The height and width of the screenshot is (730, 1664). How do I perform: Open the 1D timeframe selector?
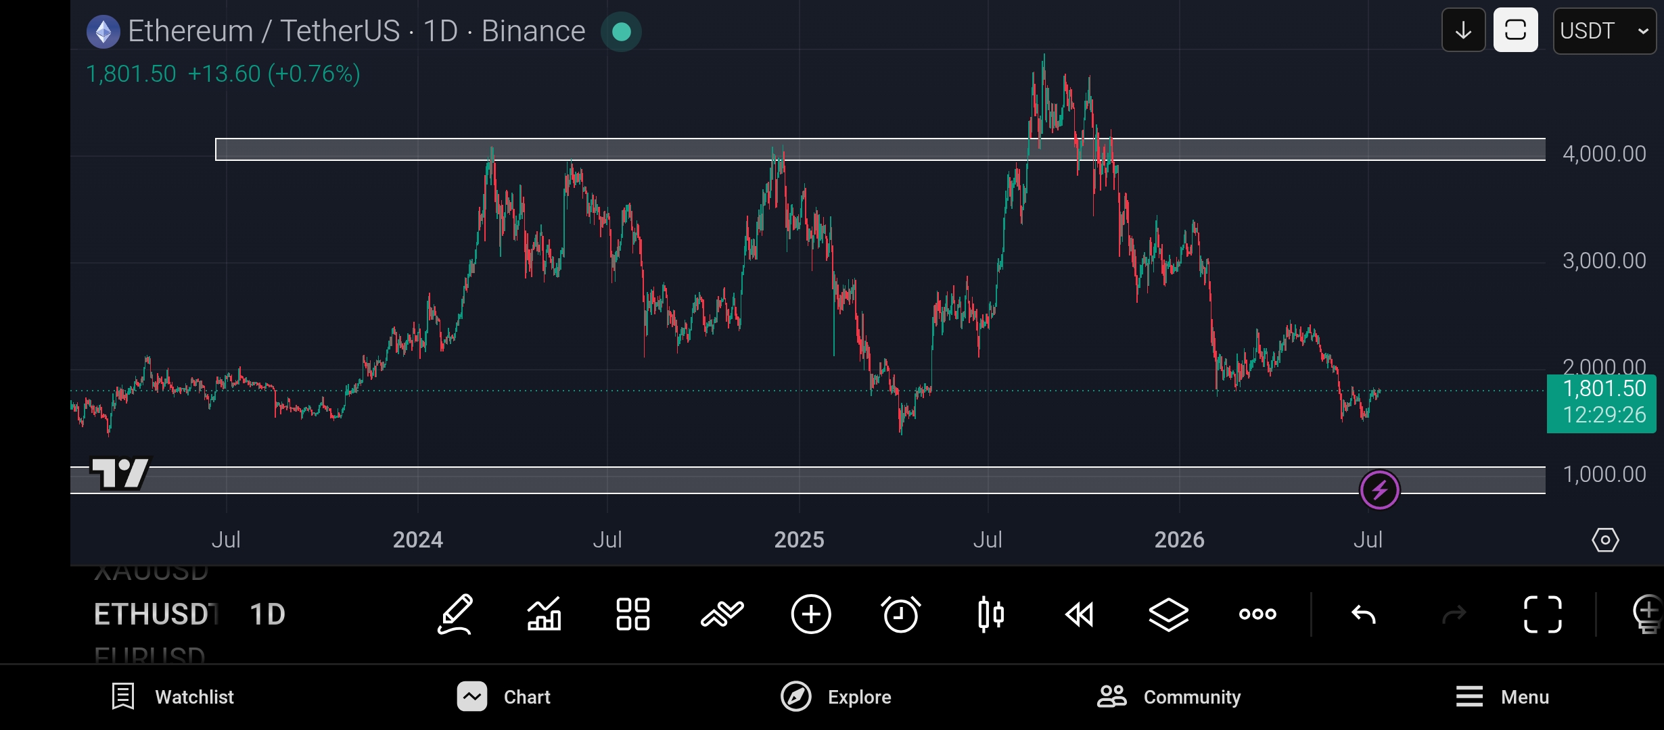pos(268,614)
